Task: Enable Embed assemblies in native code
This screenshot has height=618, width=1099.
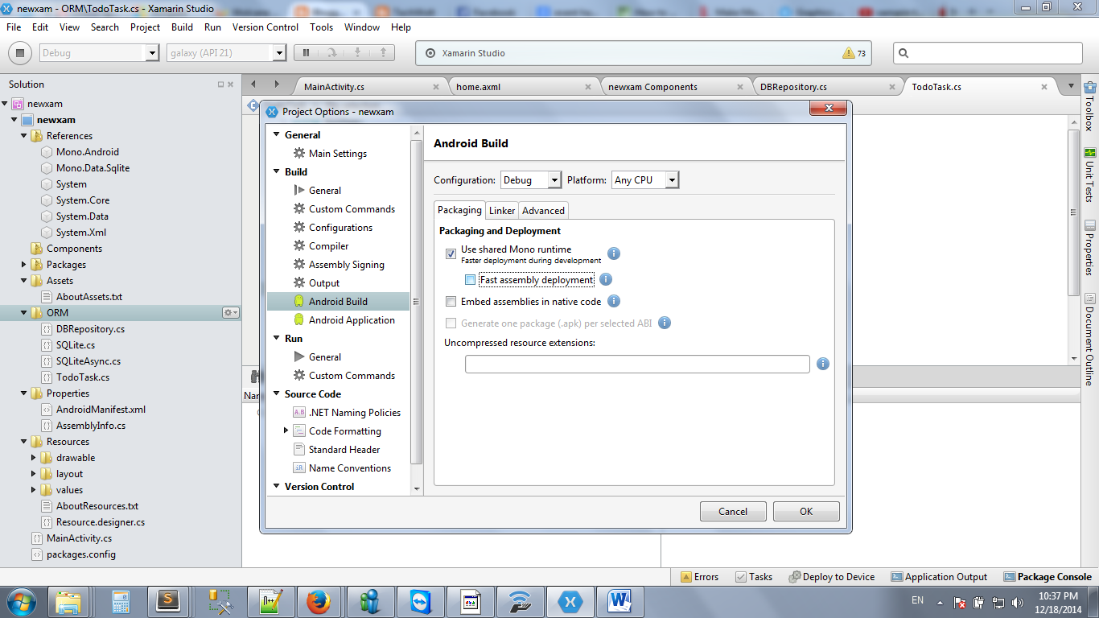Action: coord(452,301)
